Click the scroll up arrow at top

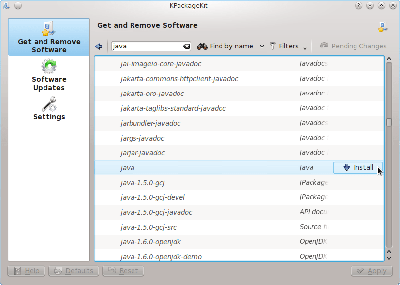click(x=389, y=59)
